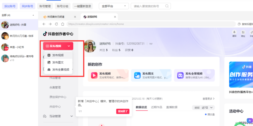The width and height of the screenshot is (253, 126).
Task: Click the 发布视频 creation card
Action: tap(108, 75)
